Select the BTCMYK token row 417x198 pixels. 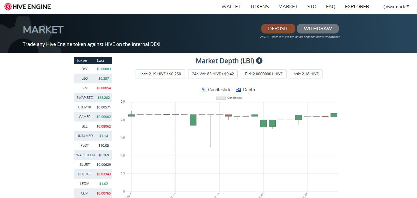(x=93, y=107)
